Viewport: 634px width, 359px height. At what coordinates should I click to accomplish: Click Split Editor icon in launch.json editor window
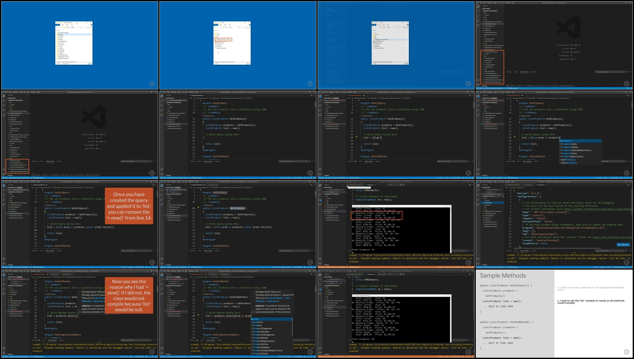coord(628,185)
